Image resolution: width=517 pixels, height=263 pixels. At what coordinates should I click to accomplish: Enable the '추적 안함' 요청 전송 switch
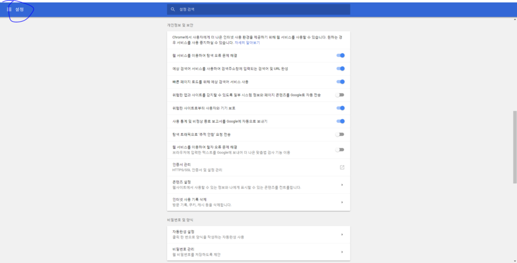tap(339, 135)
